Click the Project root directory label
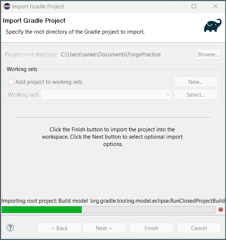Viewport: 226px width, 240px height. [x=31, y=55]
